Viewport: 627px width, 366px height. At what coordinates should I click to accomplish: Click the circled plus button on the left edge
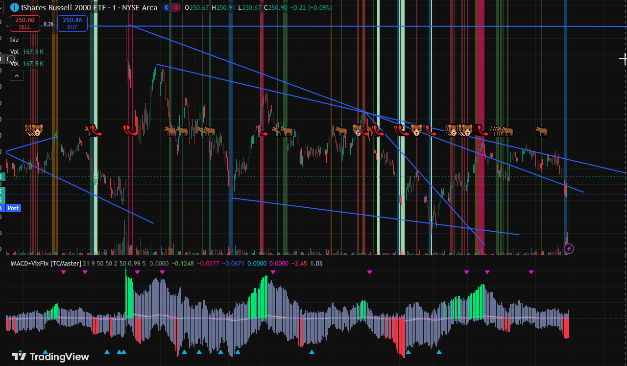point(11,59)
